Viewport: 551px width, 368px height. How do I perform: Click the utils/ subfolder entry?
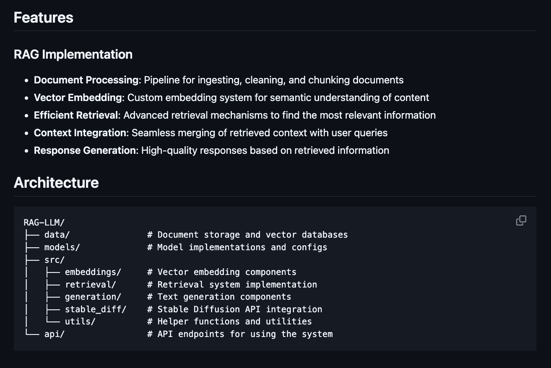(x=80, y=321)
